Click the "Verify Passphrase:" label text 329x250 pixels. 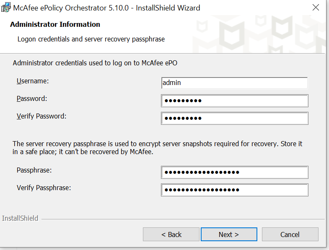pos(44,188)
